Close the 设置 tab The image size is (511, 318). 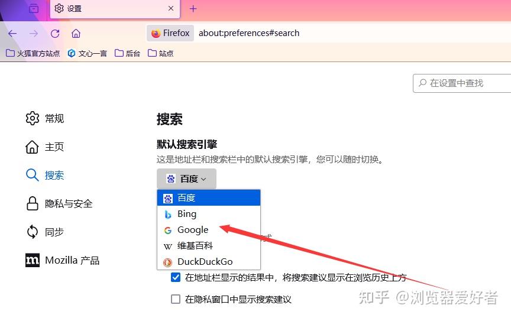pos(171,8)
